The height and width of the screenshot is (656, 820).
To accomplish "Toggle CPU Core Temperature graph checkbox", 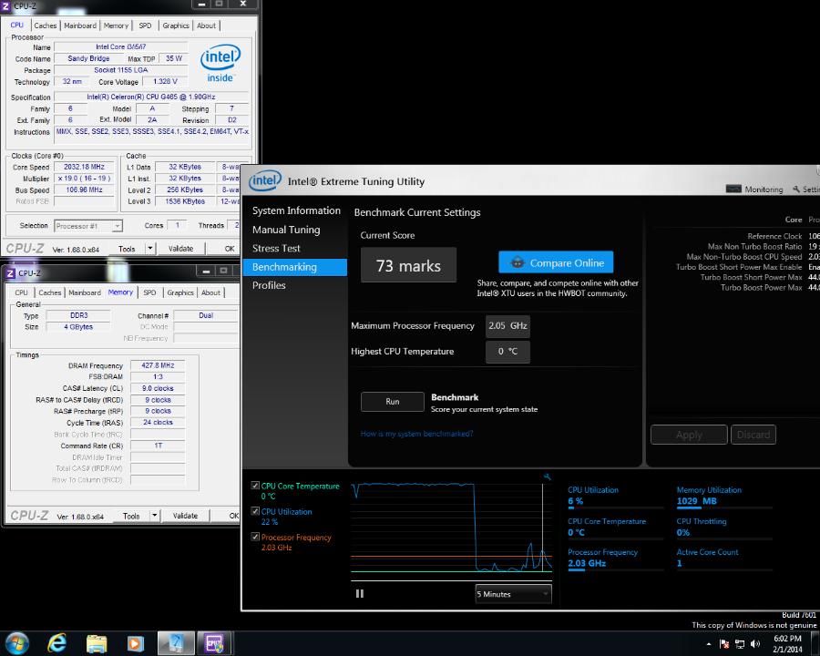I will [255, 486].
